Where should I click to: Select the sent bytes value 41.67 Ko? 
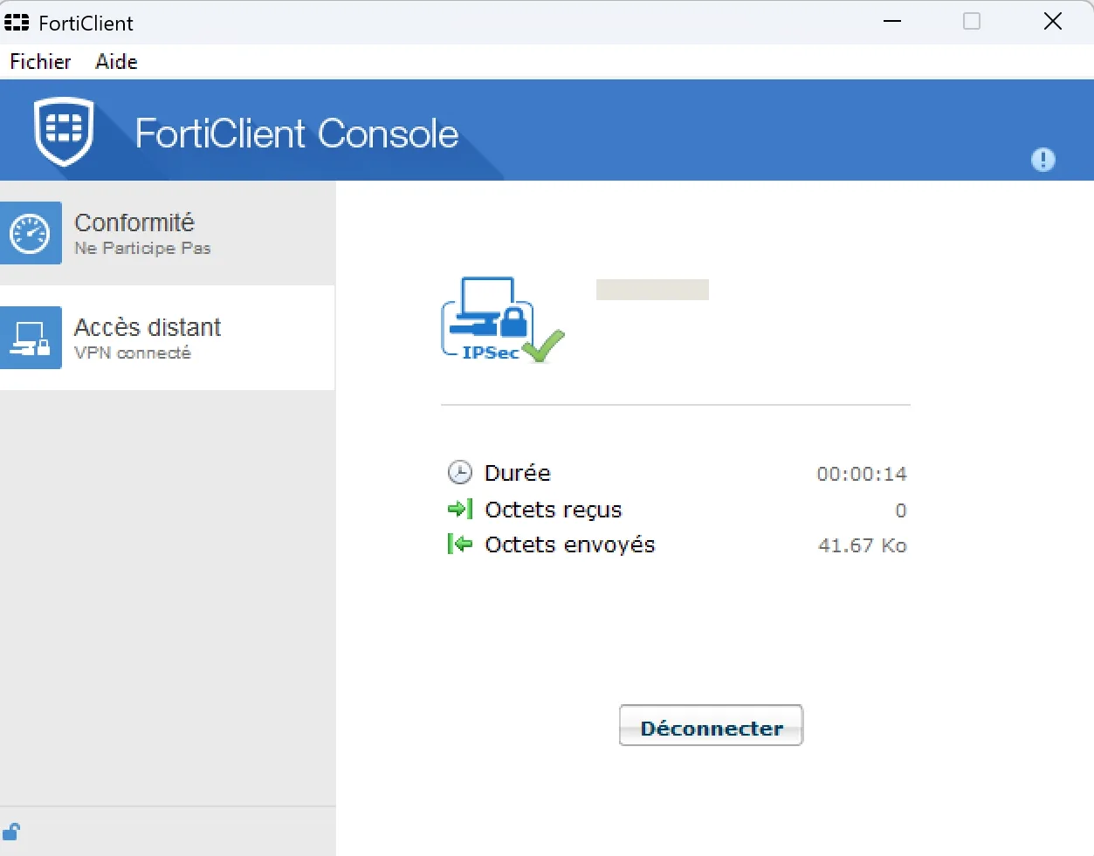[863, 545]
